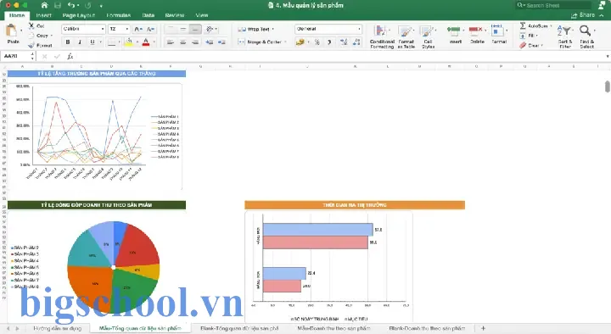
Task: Switch to the Insert ribbon tab
Action: 43,15
